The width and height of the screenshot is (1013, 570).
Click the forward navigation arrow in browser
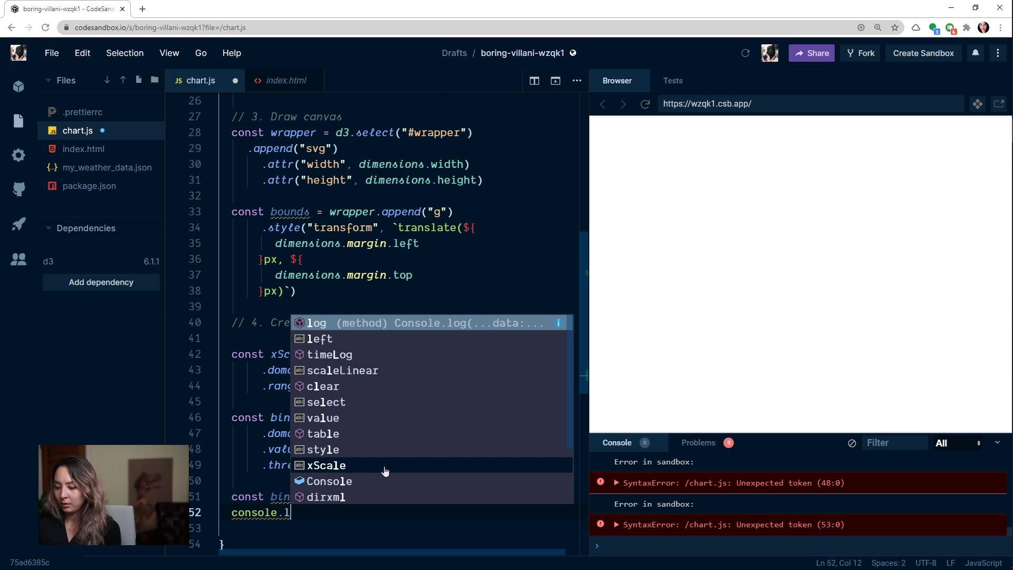click(x=624, y=103)
